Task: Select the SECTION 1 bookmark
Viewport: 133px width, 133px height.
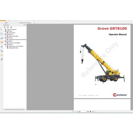Action: [x=10, y=31]
